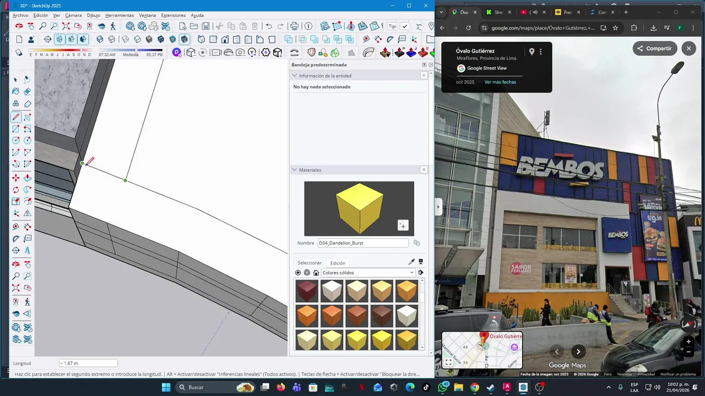Toggle the checkmark button next to Tipo
The width and height of the screenshot is (705, 396).
tap(405, 26)
